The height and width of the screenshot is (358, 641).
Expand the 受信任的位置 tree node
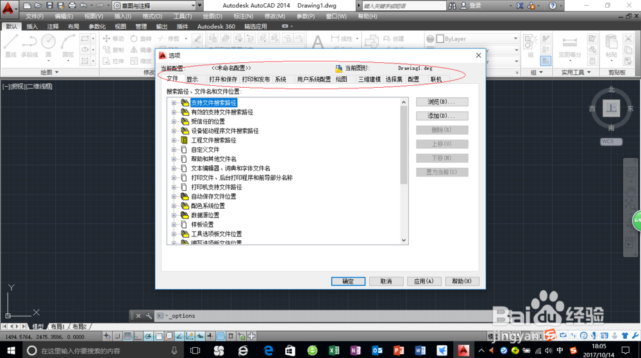(x=174, y=122)
